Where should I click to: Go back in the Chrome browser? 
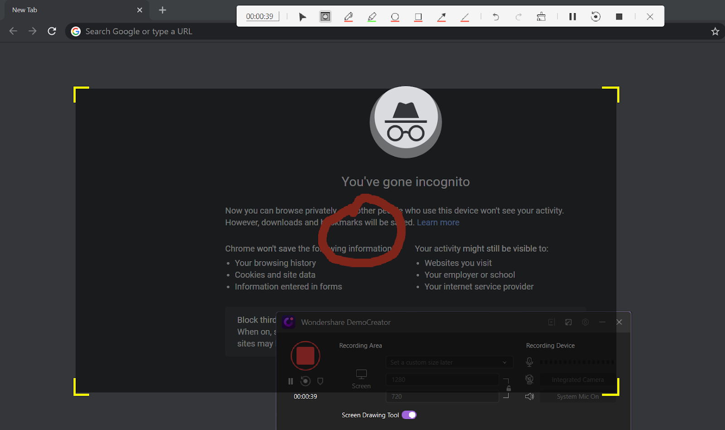pos(13,31)
